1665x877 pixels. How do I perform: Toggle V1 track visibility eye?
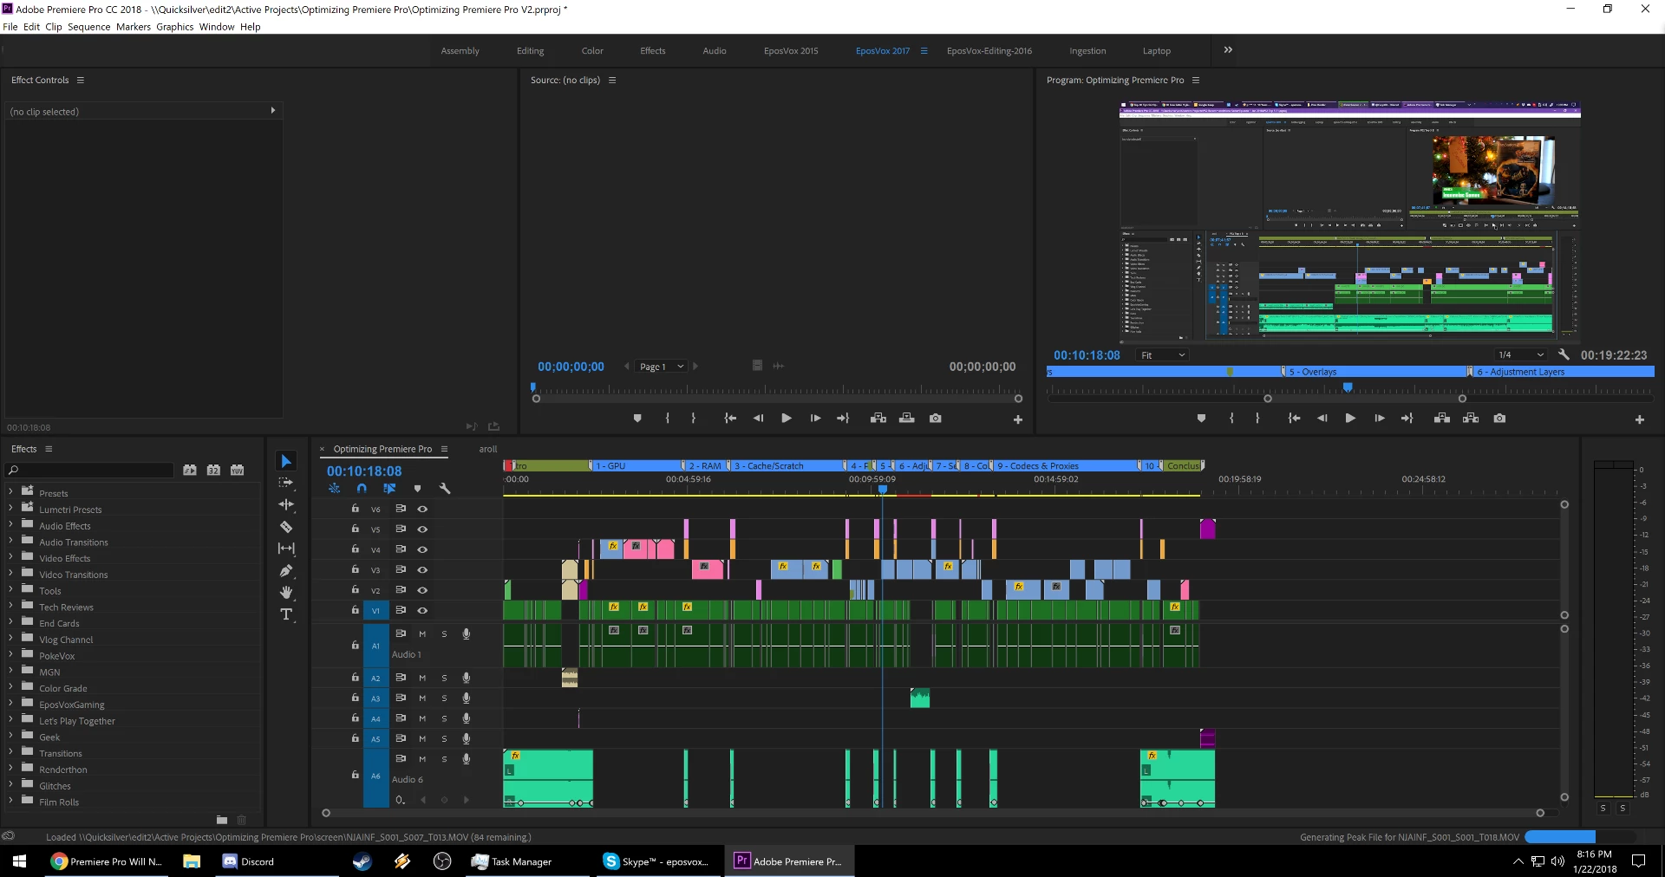point(422,610)
